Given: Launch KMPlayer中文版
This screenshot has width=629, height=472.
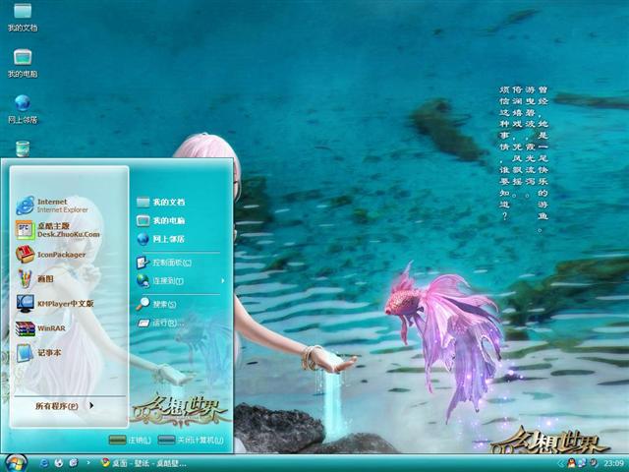Looking at the screenshot, I should 55,304.
